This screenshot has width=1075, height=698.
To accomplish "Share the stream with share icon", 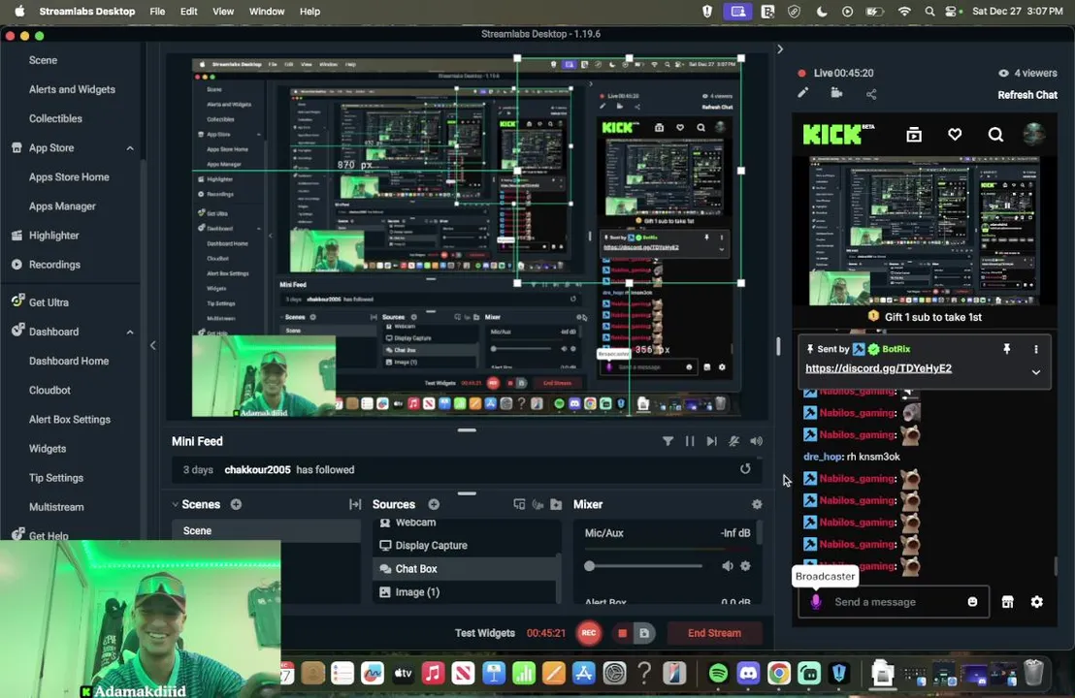I will (x=871, y=94).
